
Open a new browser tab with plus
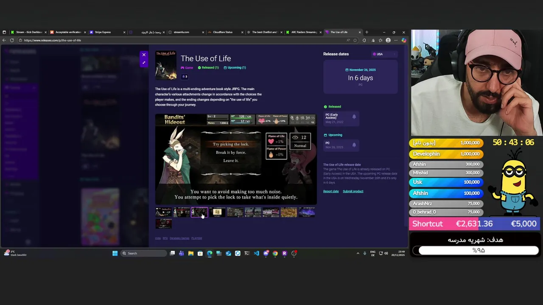[367, 32]
